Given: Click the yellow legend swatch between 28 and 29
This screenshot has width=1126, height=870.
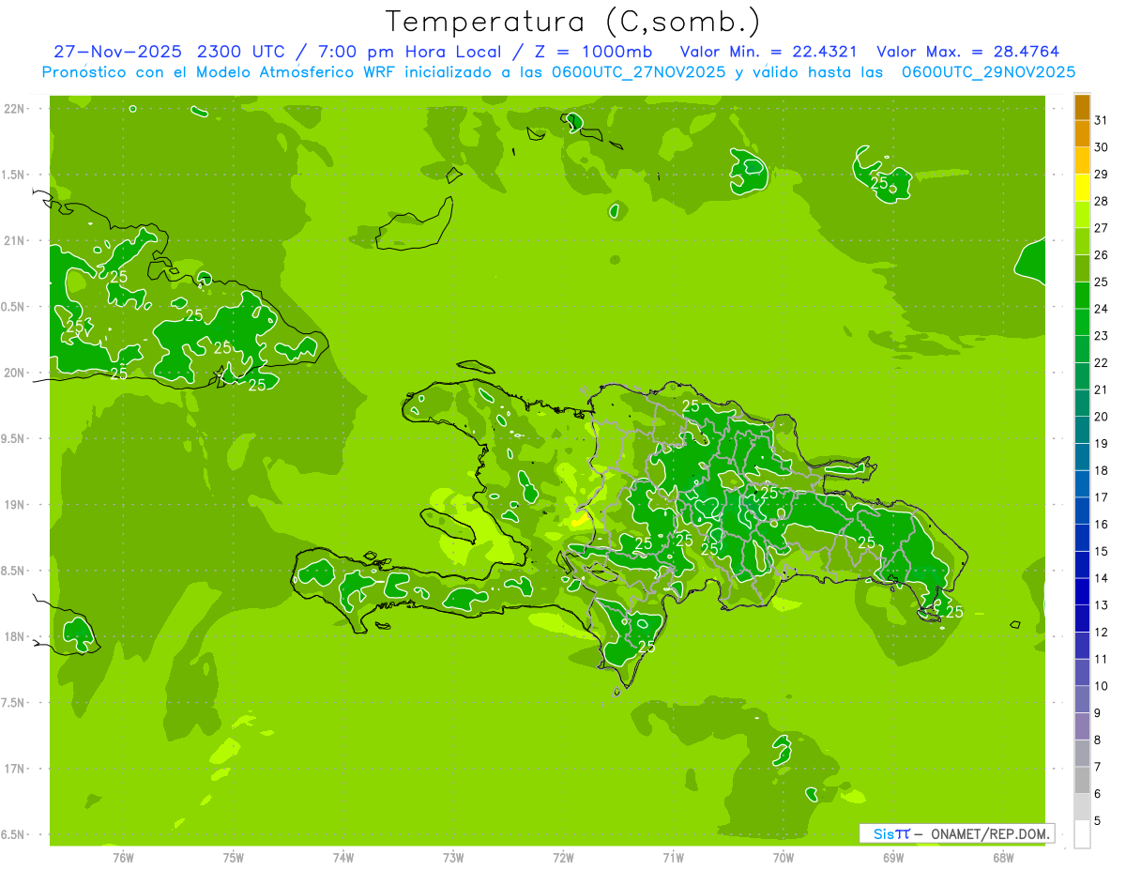Looking at the screenshot, I should point(1082,189).
